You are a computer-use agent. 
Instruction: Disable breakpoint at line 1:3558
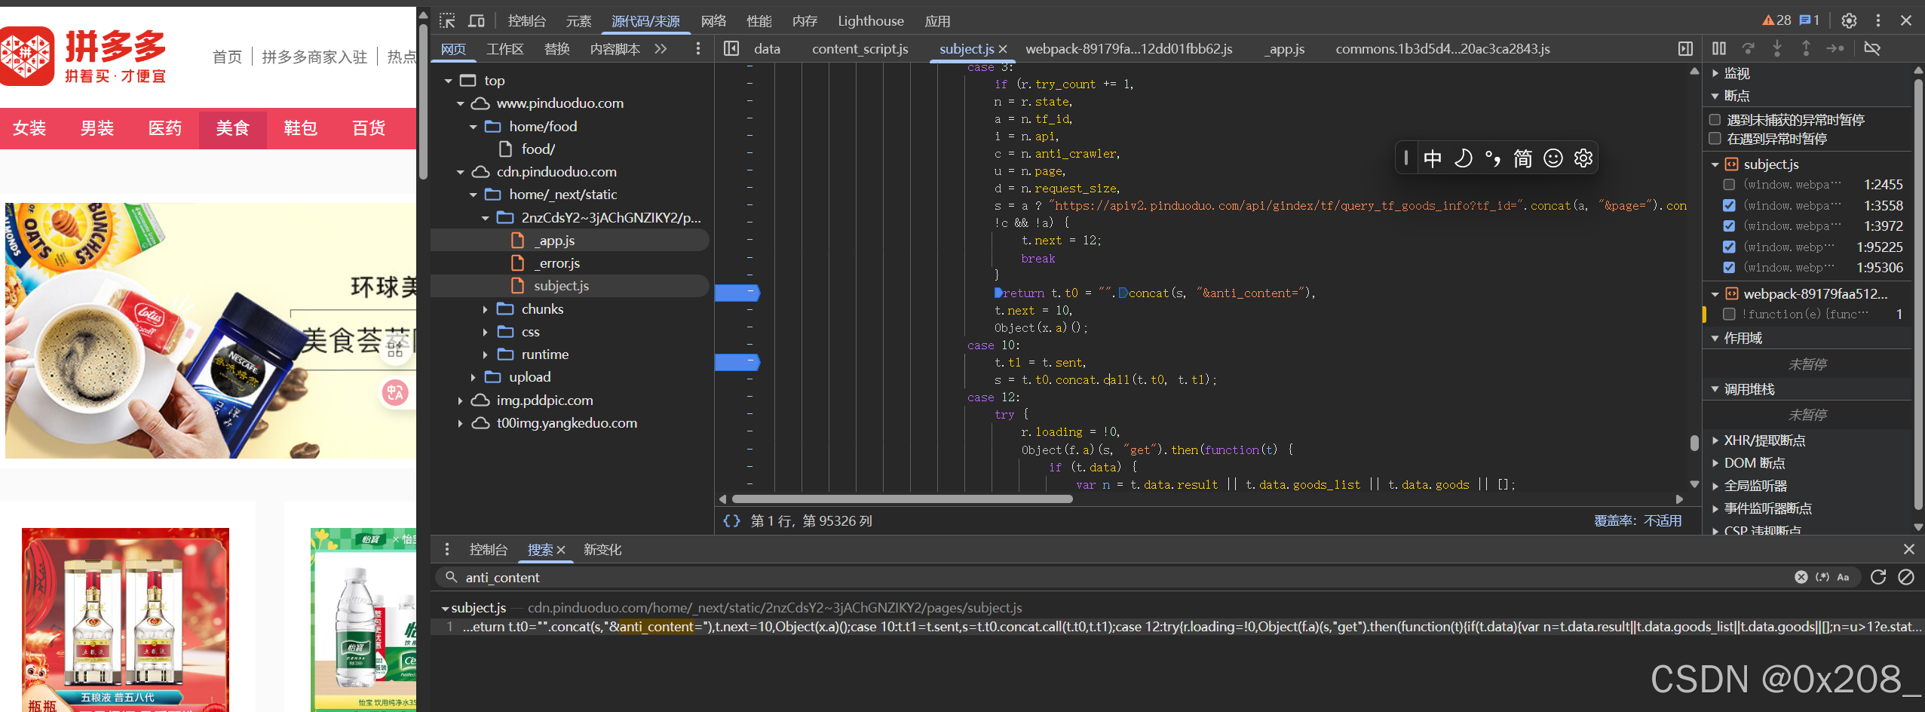1730,205
